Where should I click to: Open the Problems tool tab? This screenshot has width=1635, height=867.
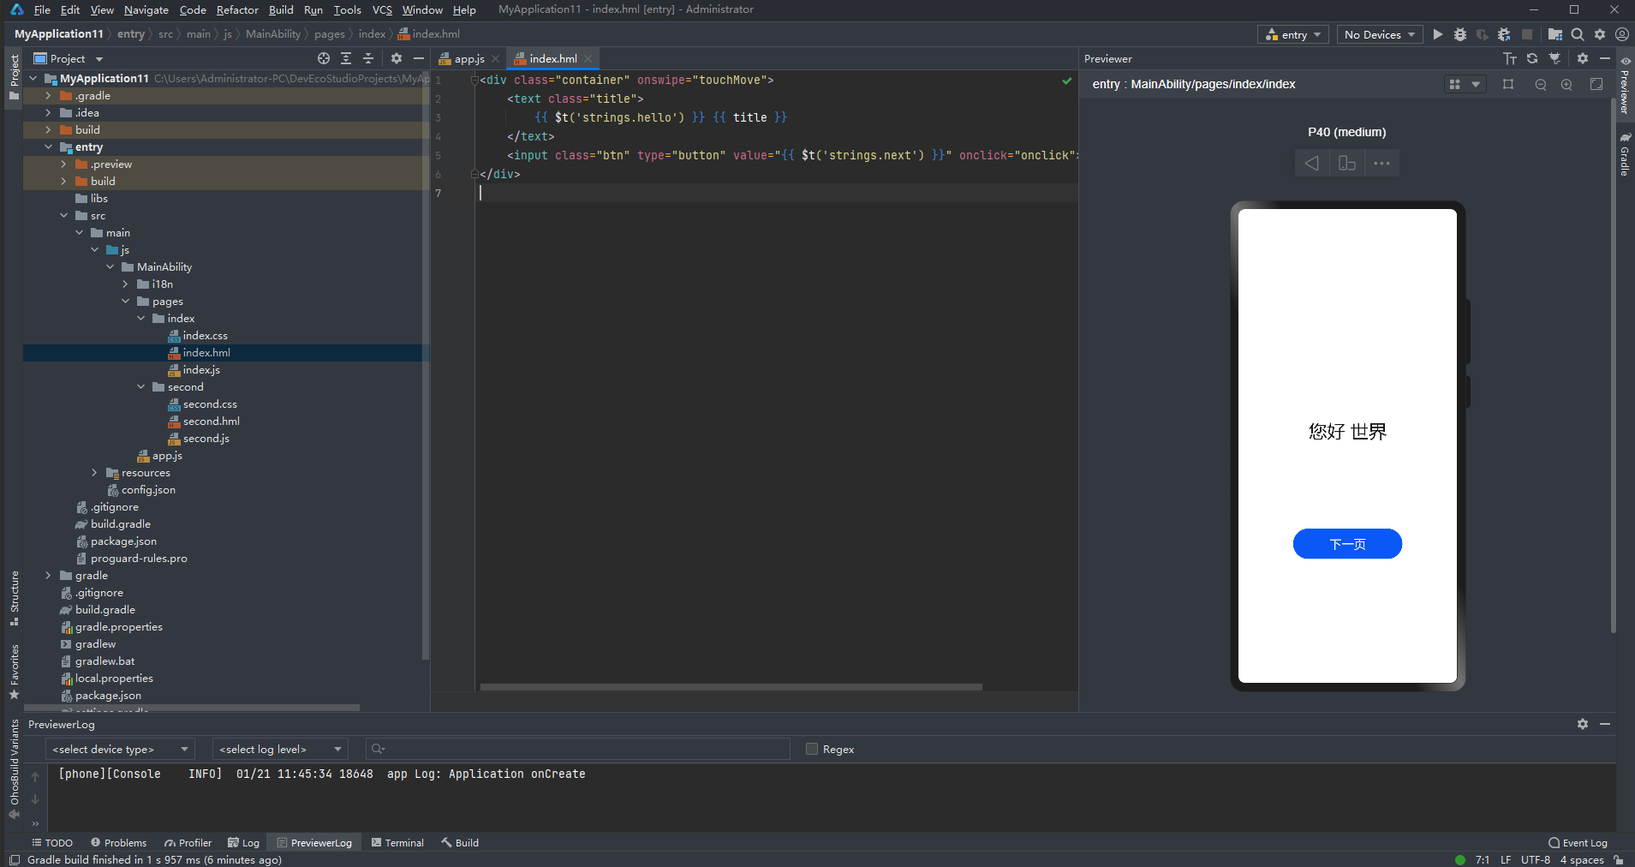pos(119,843)
